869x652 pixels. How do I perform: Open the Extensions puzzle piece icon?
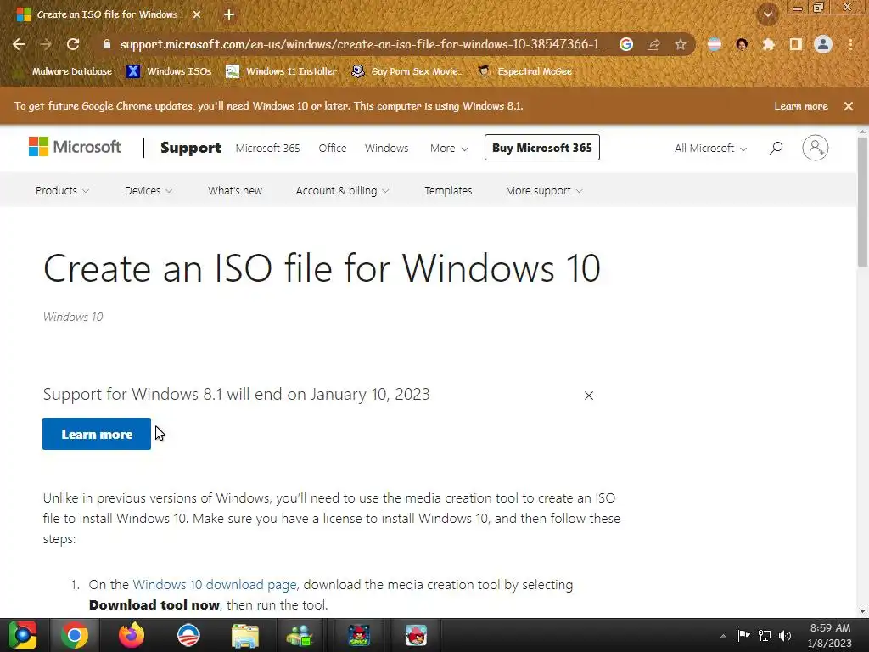[x=768, y=44]
